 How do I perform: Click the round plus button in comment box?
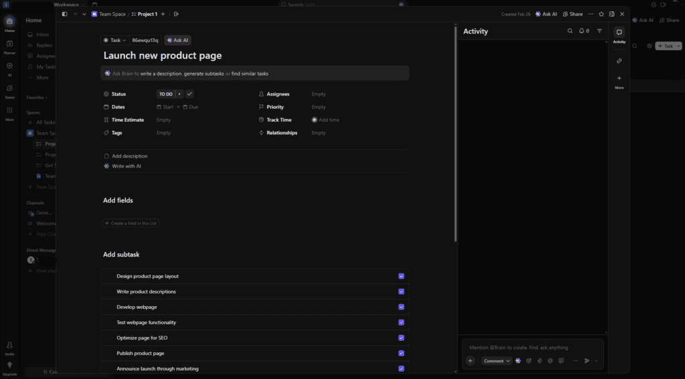pos(470,361)
